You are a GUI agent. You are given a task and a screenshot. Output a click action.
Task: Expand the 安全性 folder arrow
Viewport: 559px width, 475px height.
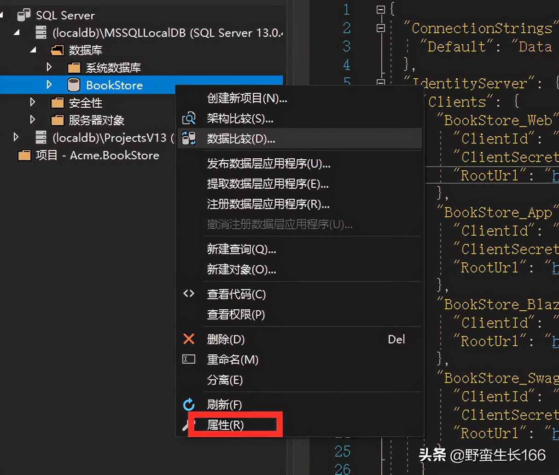click(x=33, y=102)
